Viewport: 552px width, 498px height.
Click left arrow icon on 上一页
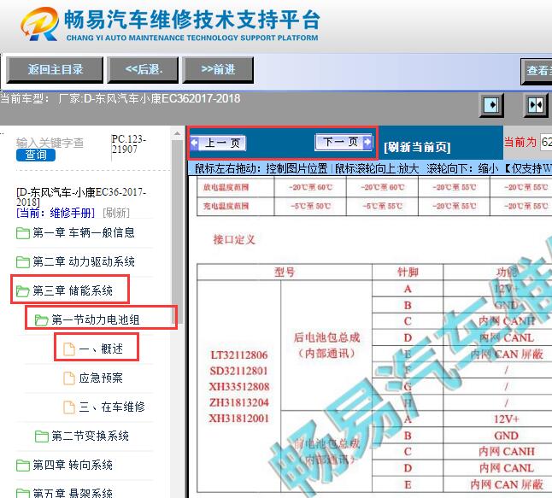pyautogui.click(x=194, y=143)
